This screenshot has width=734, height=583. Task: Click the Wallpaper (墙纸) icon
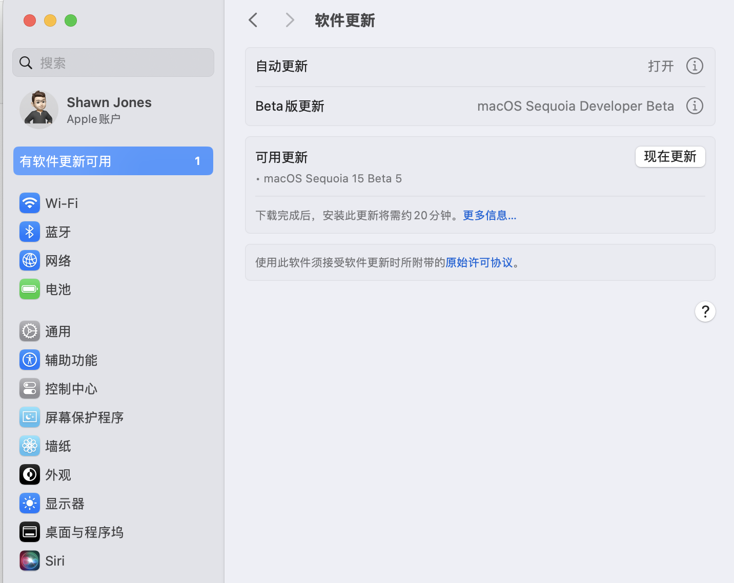30,446
